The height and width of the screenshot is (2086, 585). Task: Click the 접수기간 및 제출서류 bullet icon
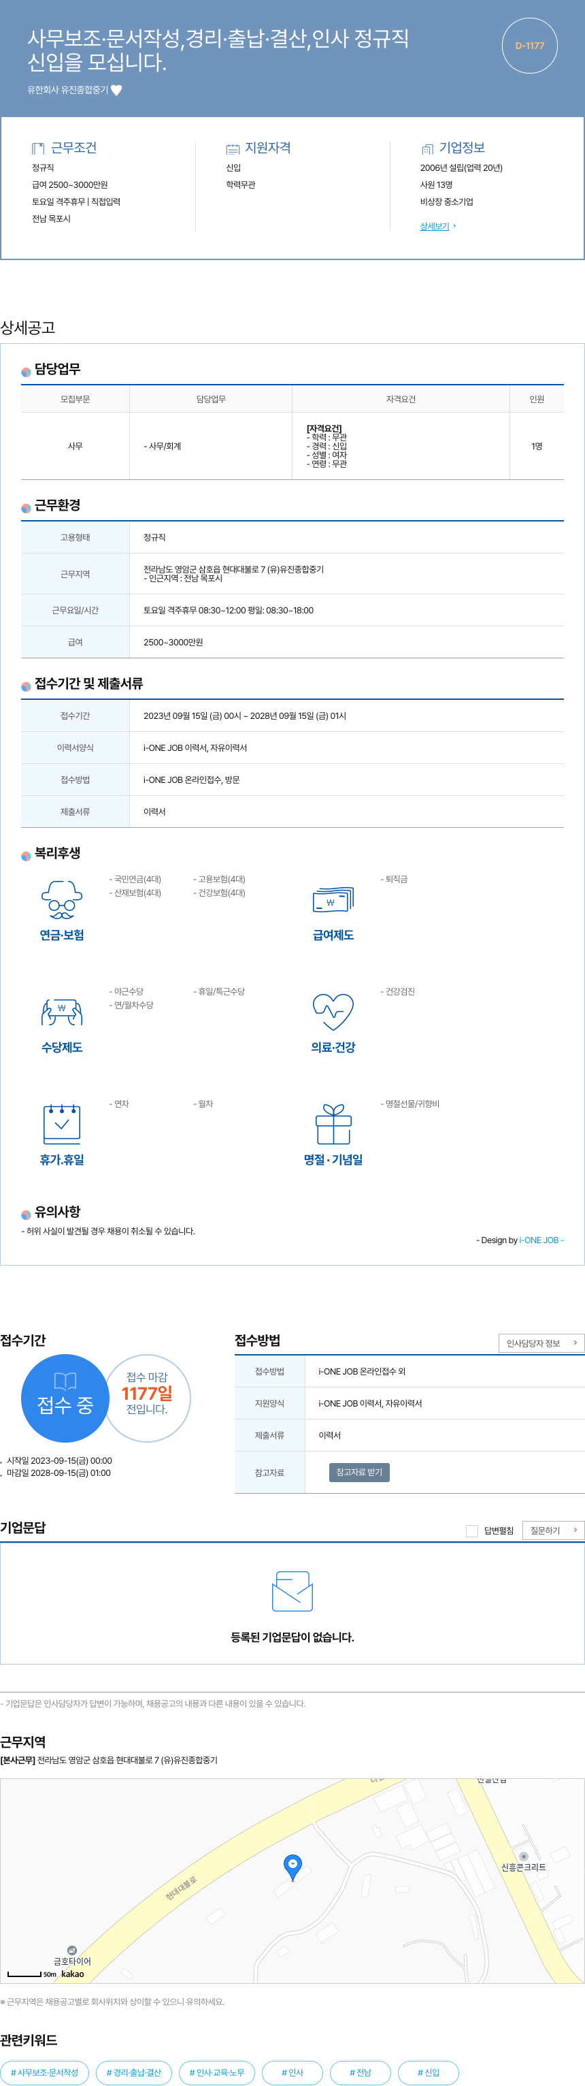(x=26, y=686)
